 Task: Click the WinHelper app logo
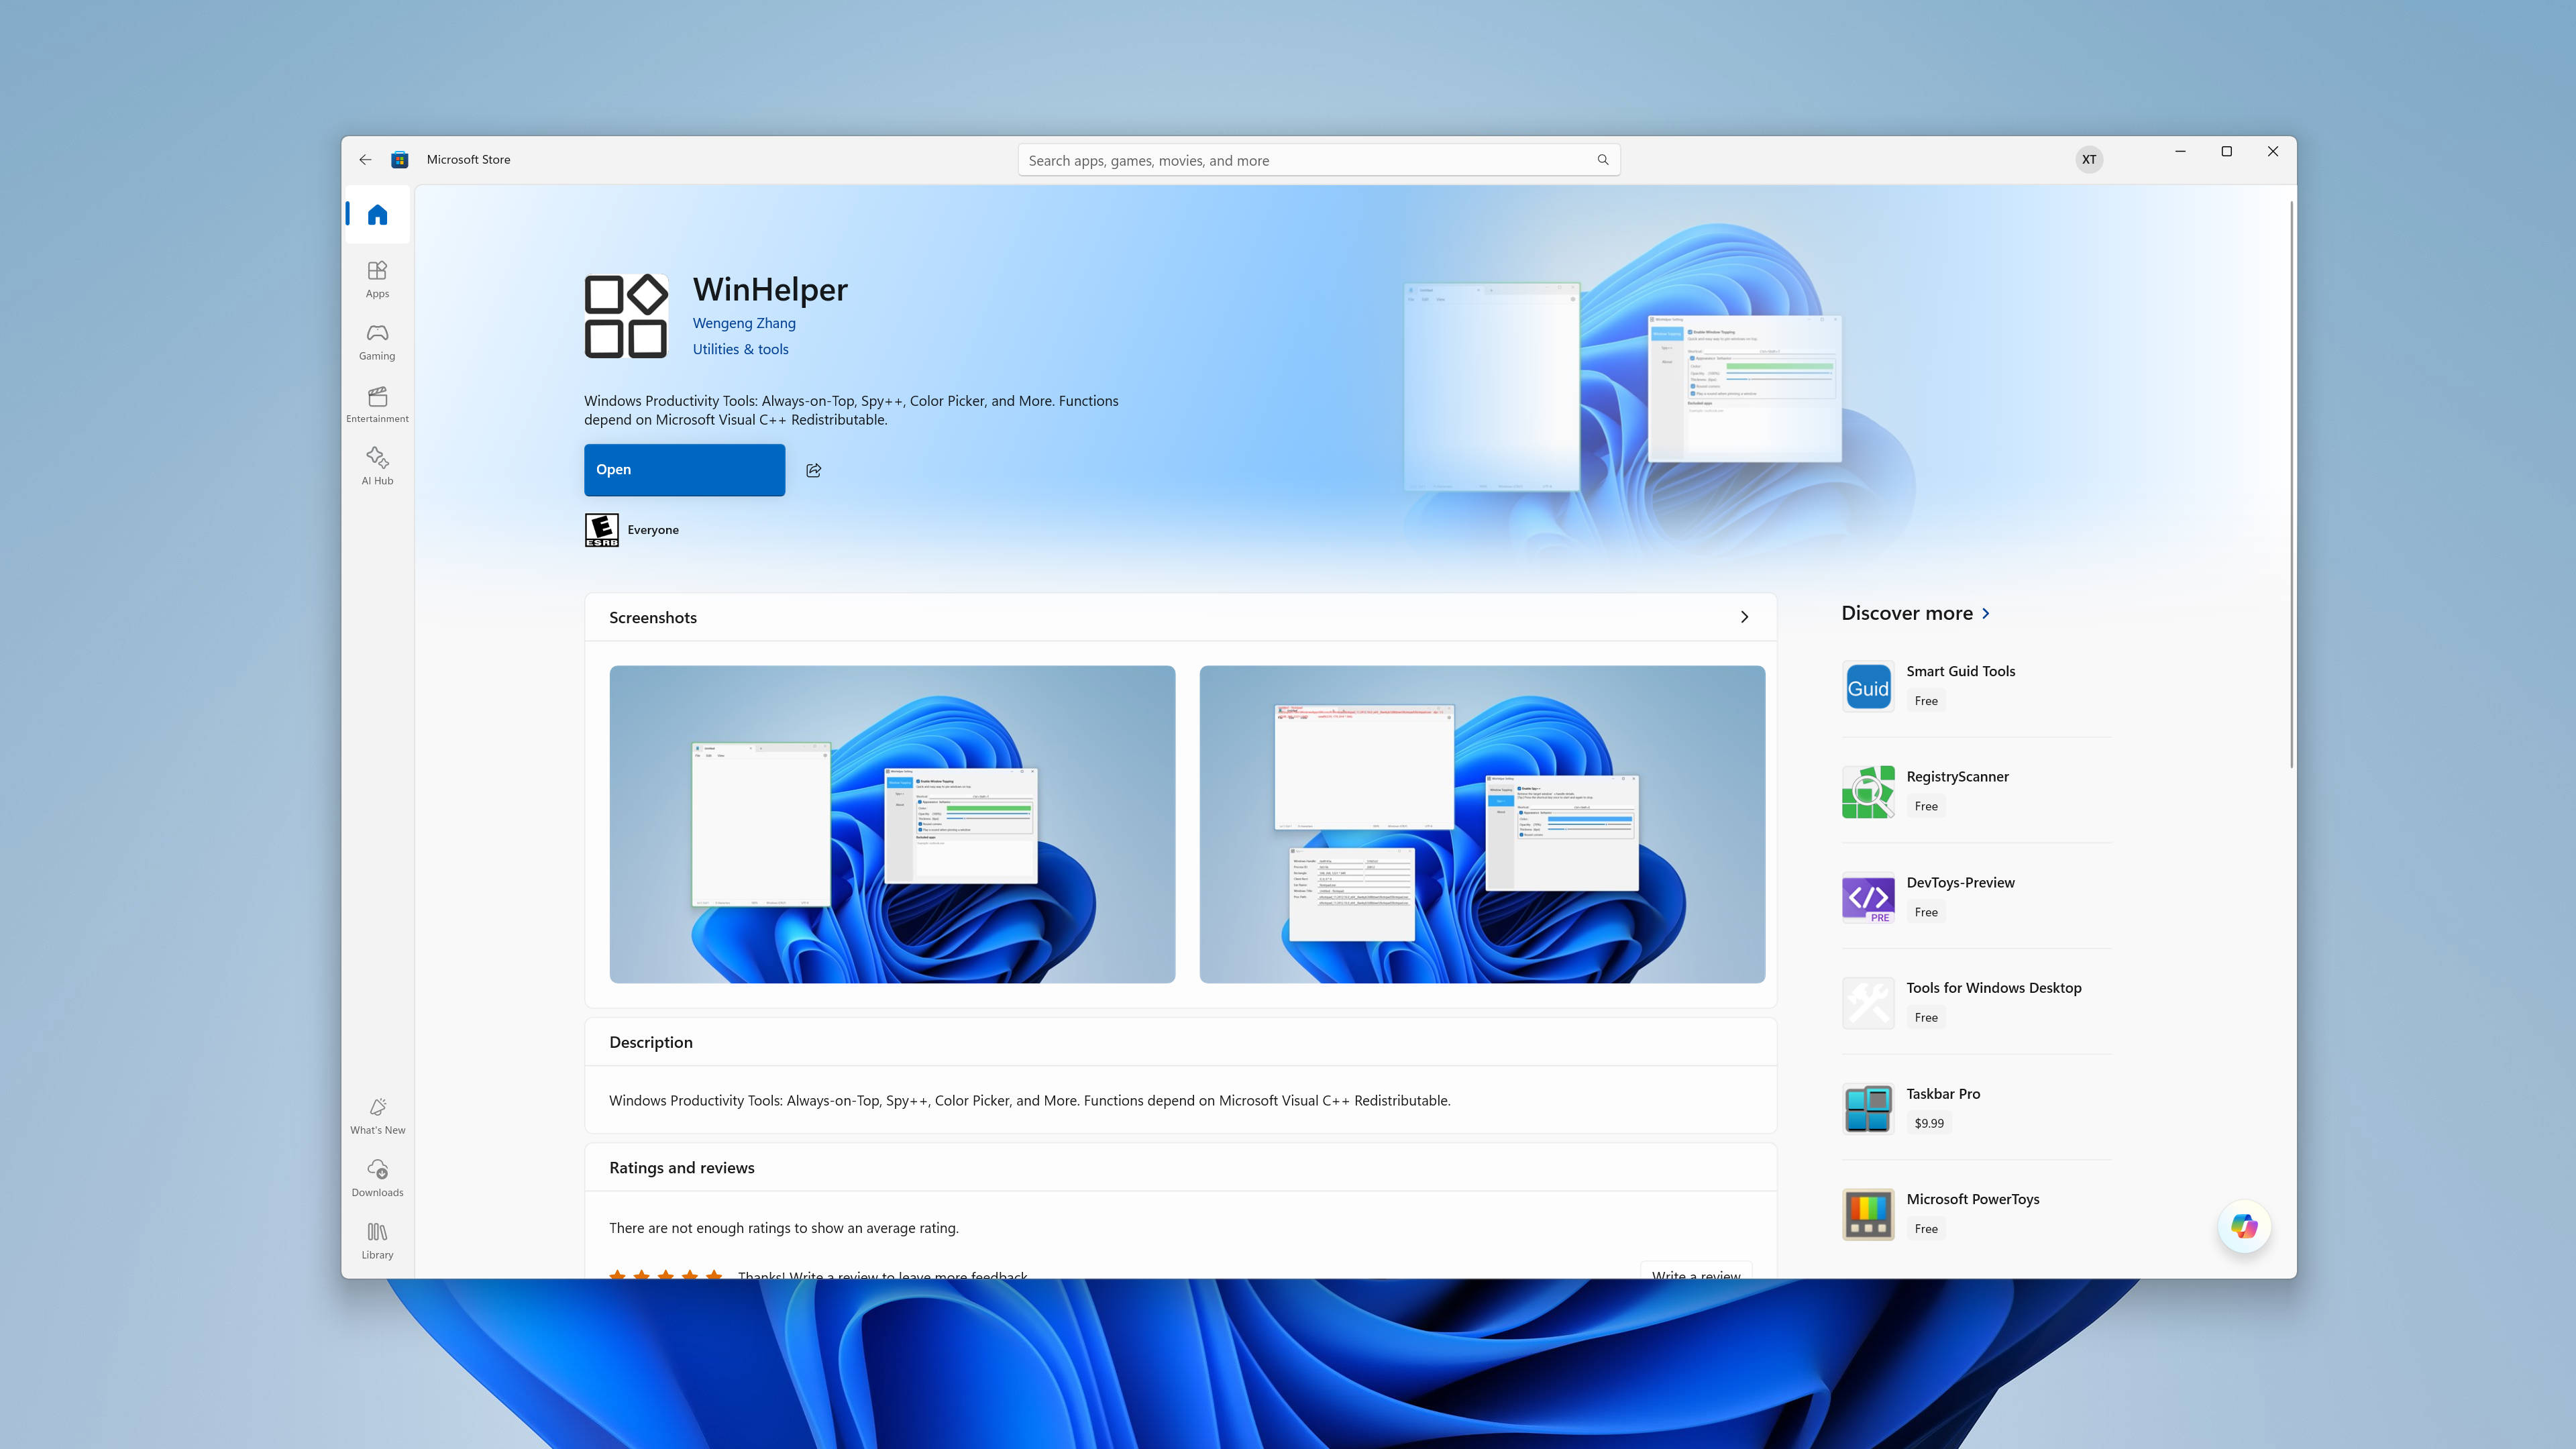[626, 316]
